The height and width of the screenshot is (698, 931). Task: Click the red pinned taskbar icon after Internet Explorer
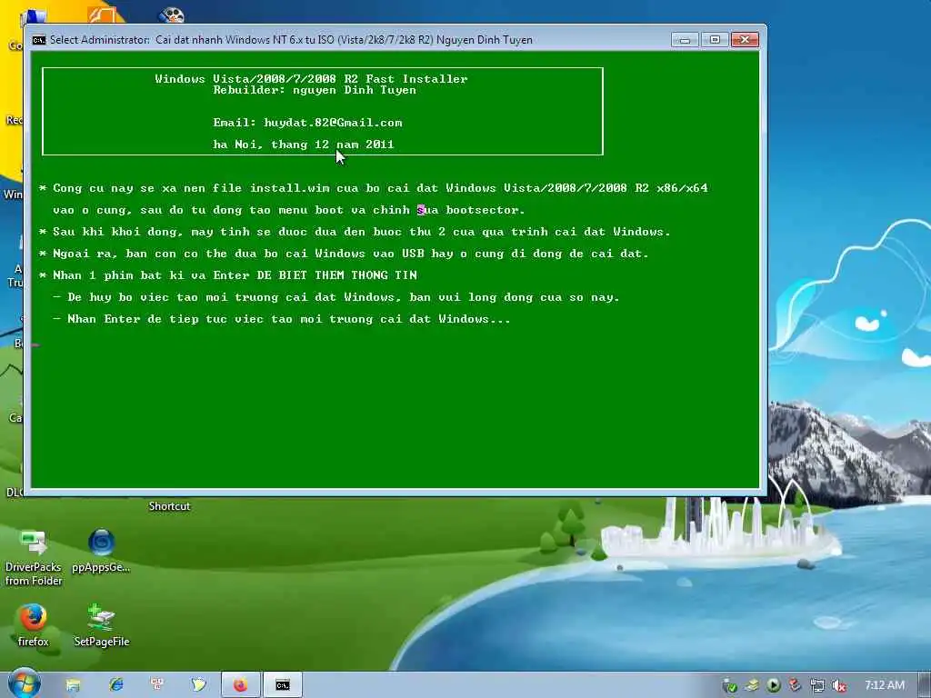pos(157,685)
